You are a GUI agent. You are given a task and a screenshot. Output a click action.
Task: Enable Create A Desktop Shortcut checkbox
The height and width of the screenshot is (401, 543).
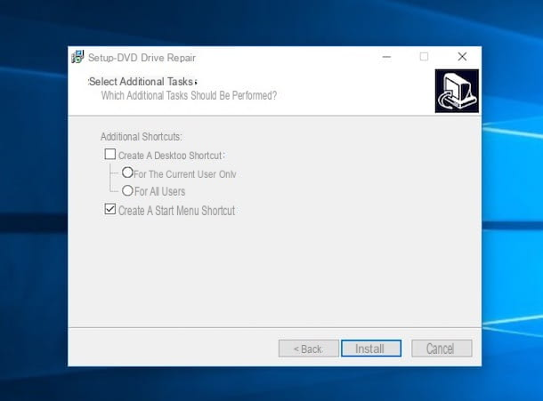[x=110, y=154]
